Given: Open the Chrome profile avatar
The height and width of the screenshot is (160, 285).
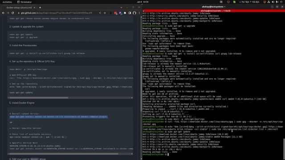Looking at the screenshot, I should (x=134, y=13).
